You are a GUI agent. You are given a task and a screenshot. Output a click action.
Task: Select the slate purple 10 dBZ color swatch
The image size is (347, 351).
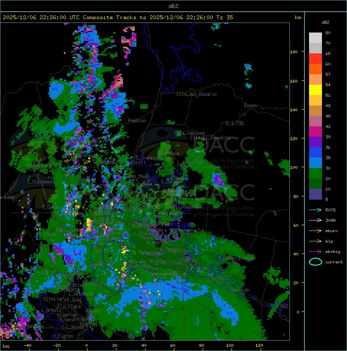coord(315,194)
